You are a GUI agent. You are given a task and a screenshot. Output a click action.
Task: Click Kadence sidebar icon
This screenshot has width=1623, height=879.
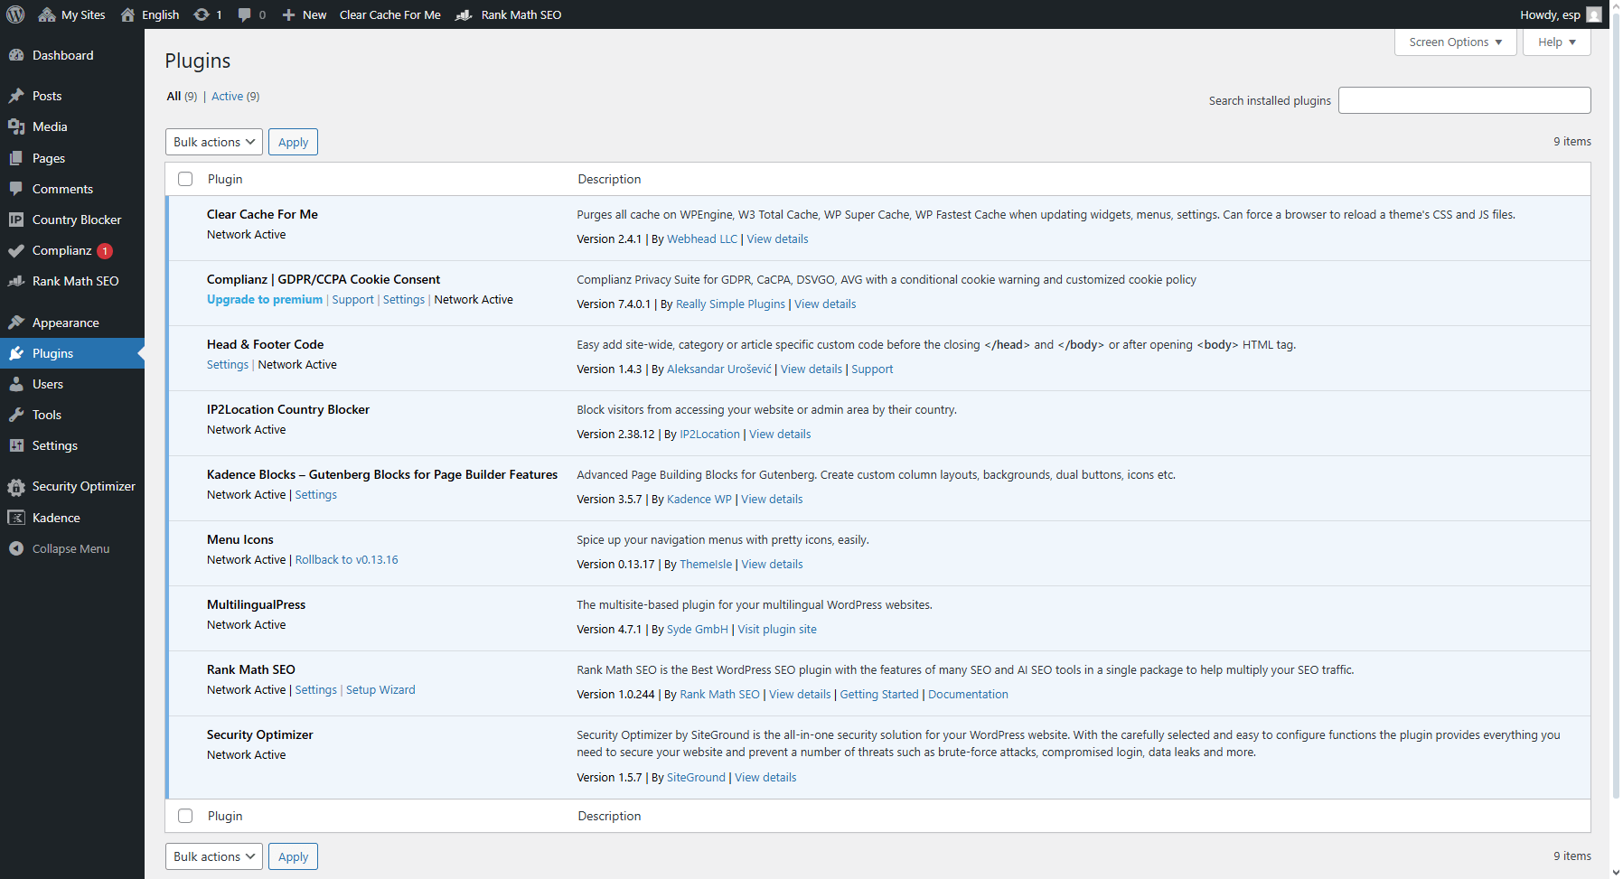(x=16, y=518)
